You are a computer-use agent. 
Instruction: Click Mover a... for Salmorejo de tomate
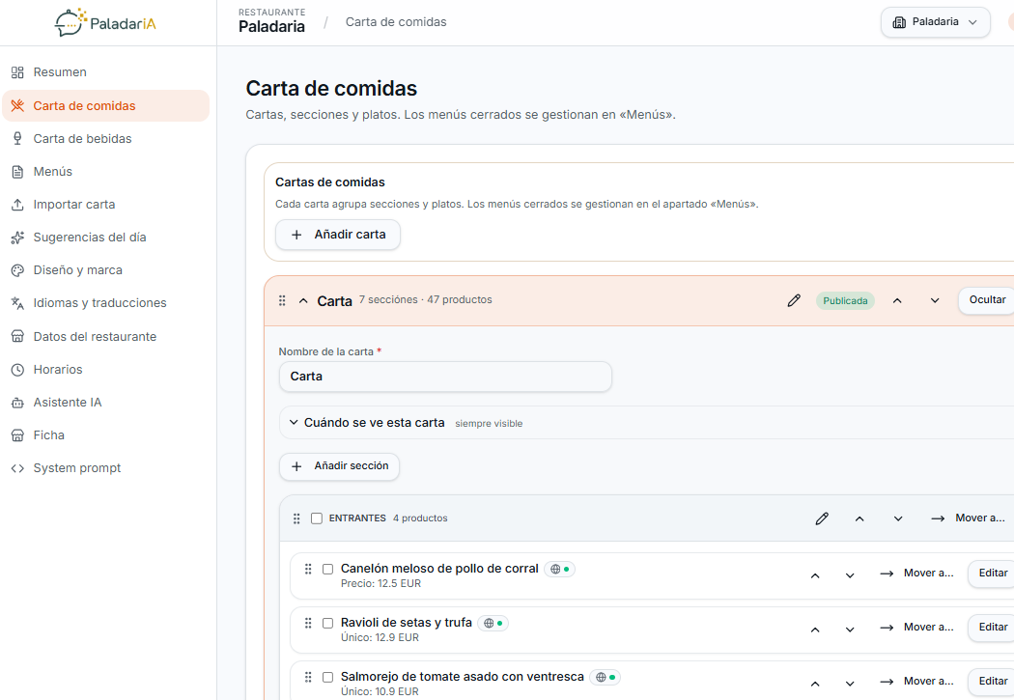coord(916,682)
